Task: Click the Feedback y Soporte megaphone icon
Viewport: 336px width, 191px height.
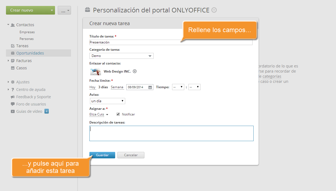Action: coord(12,97)
